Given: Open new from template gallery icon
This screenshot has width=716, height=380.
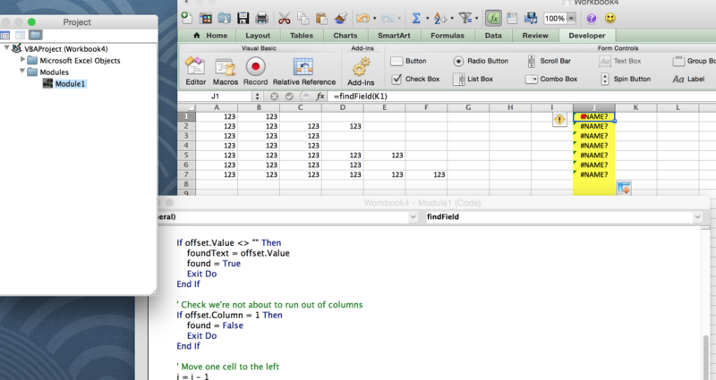Looking at the screenshot, I should [206, 18].
